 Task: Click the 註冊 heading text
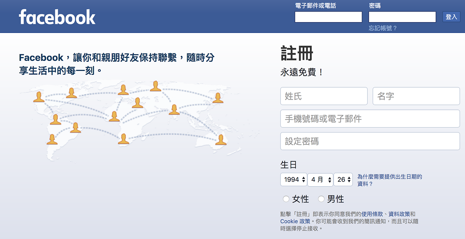(x=296, y=54)
